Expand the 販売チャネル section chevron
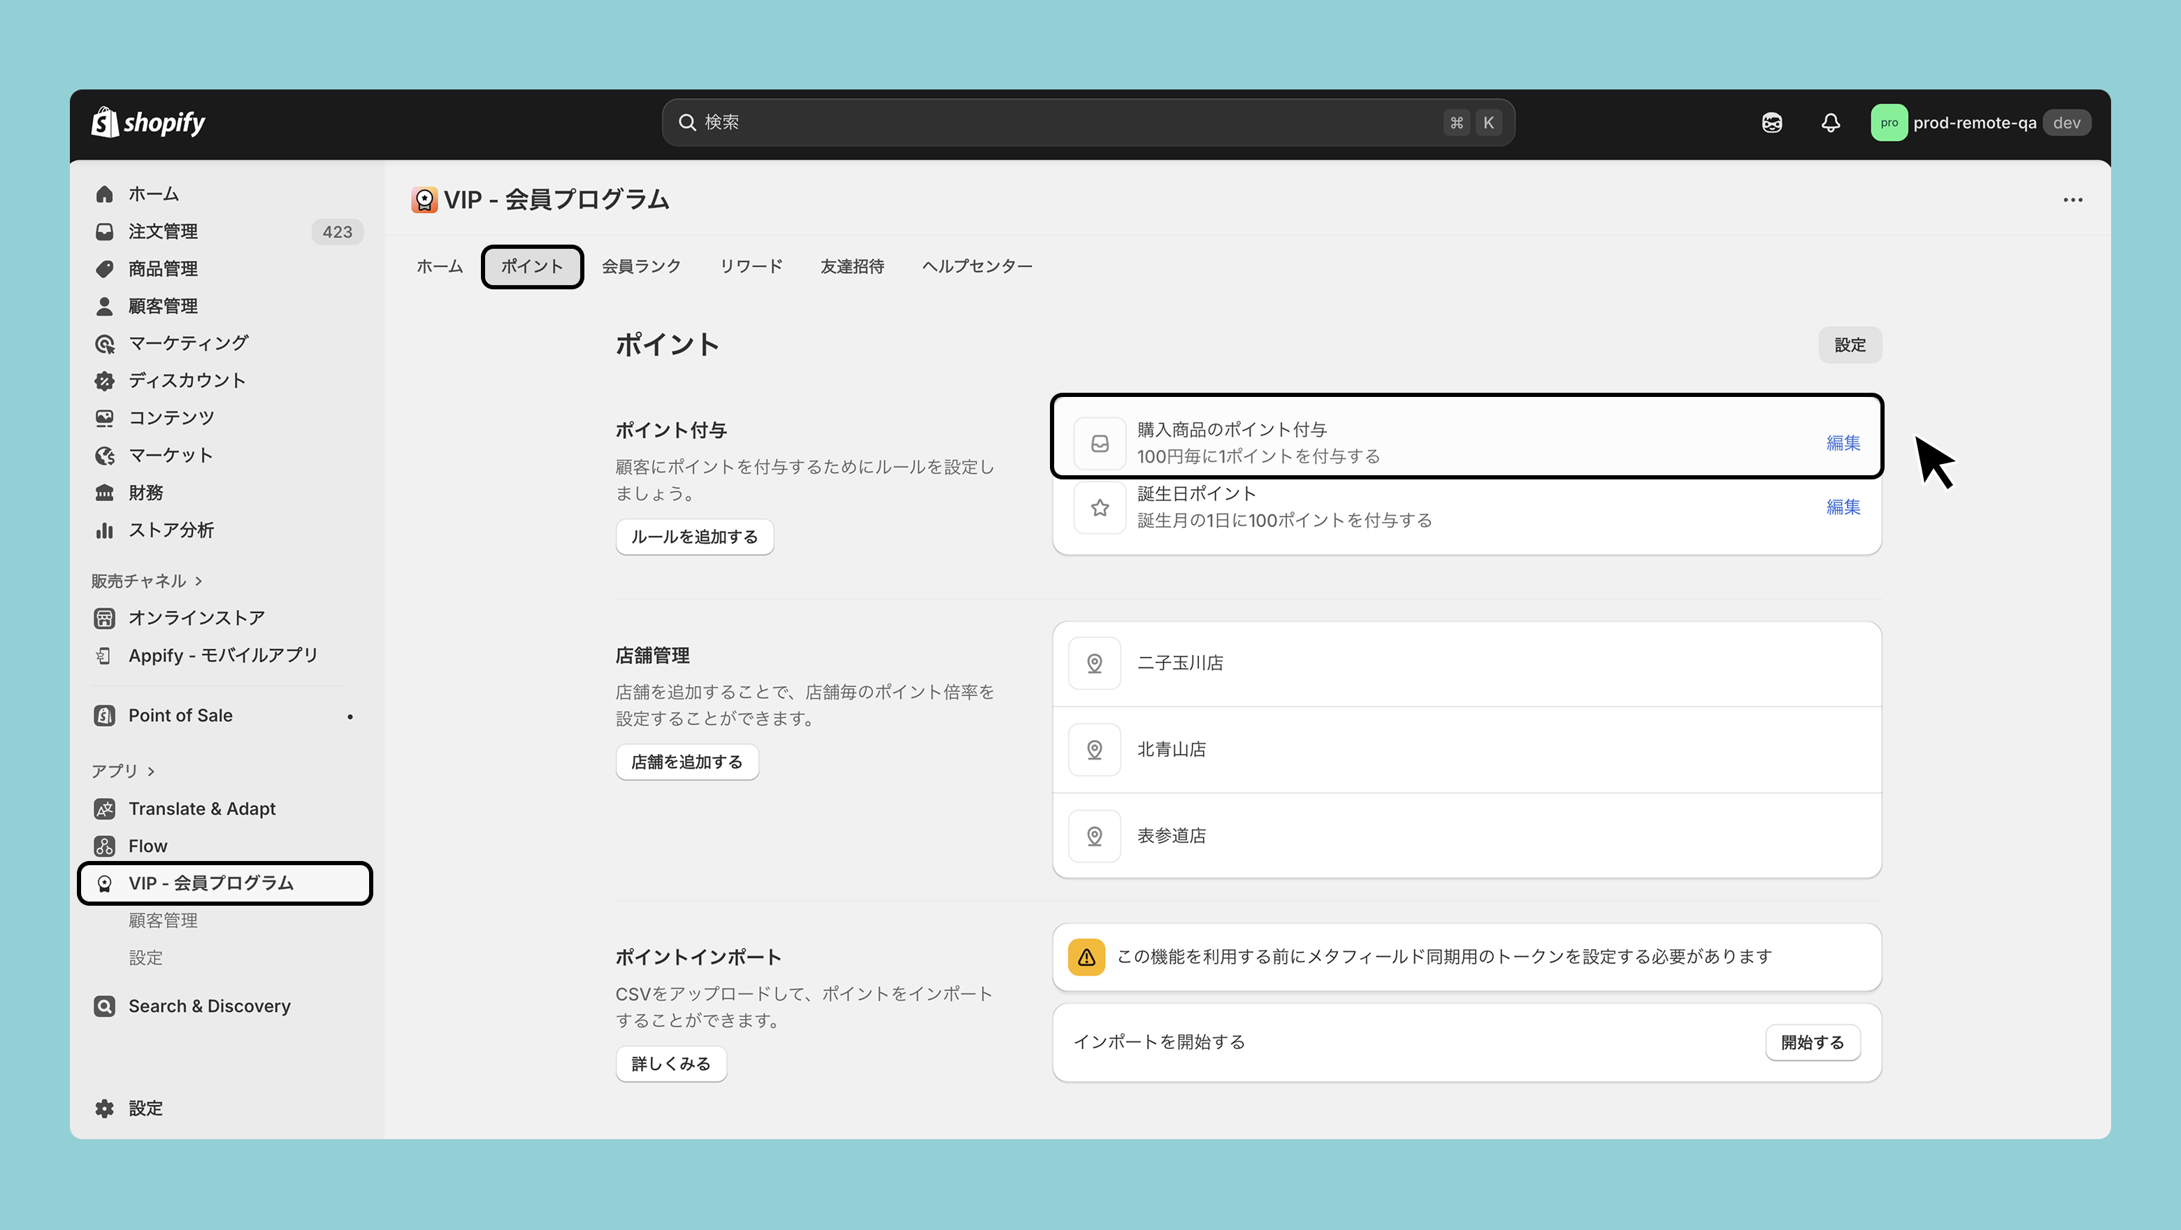Viewport: 2181px width, 1230px height. [x=199, y=581]
